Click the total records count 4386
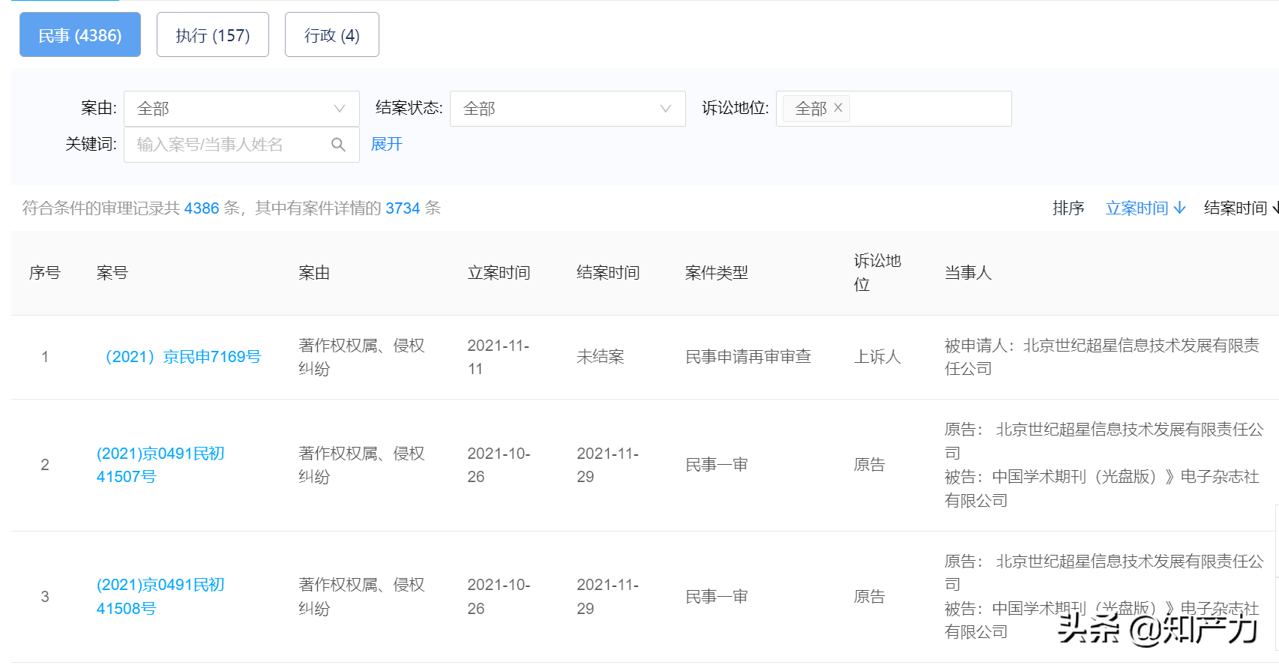The width and height of the screenshot is (1279, 665). 202,208
